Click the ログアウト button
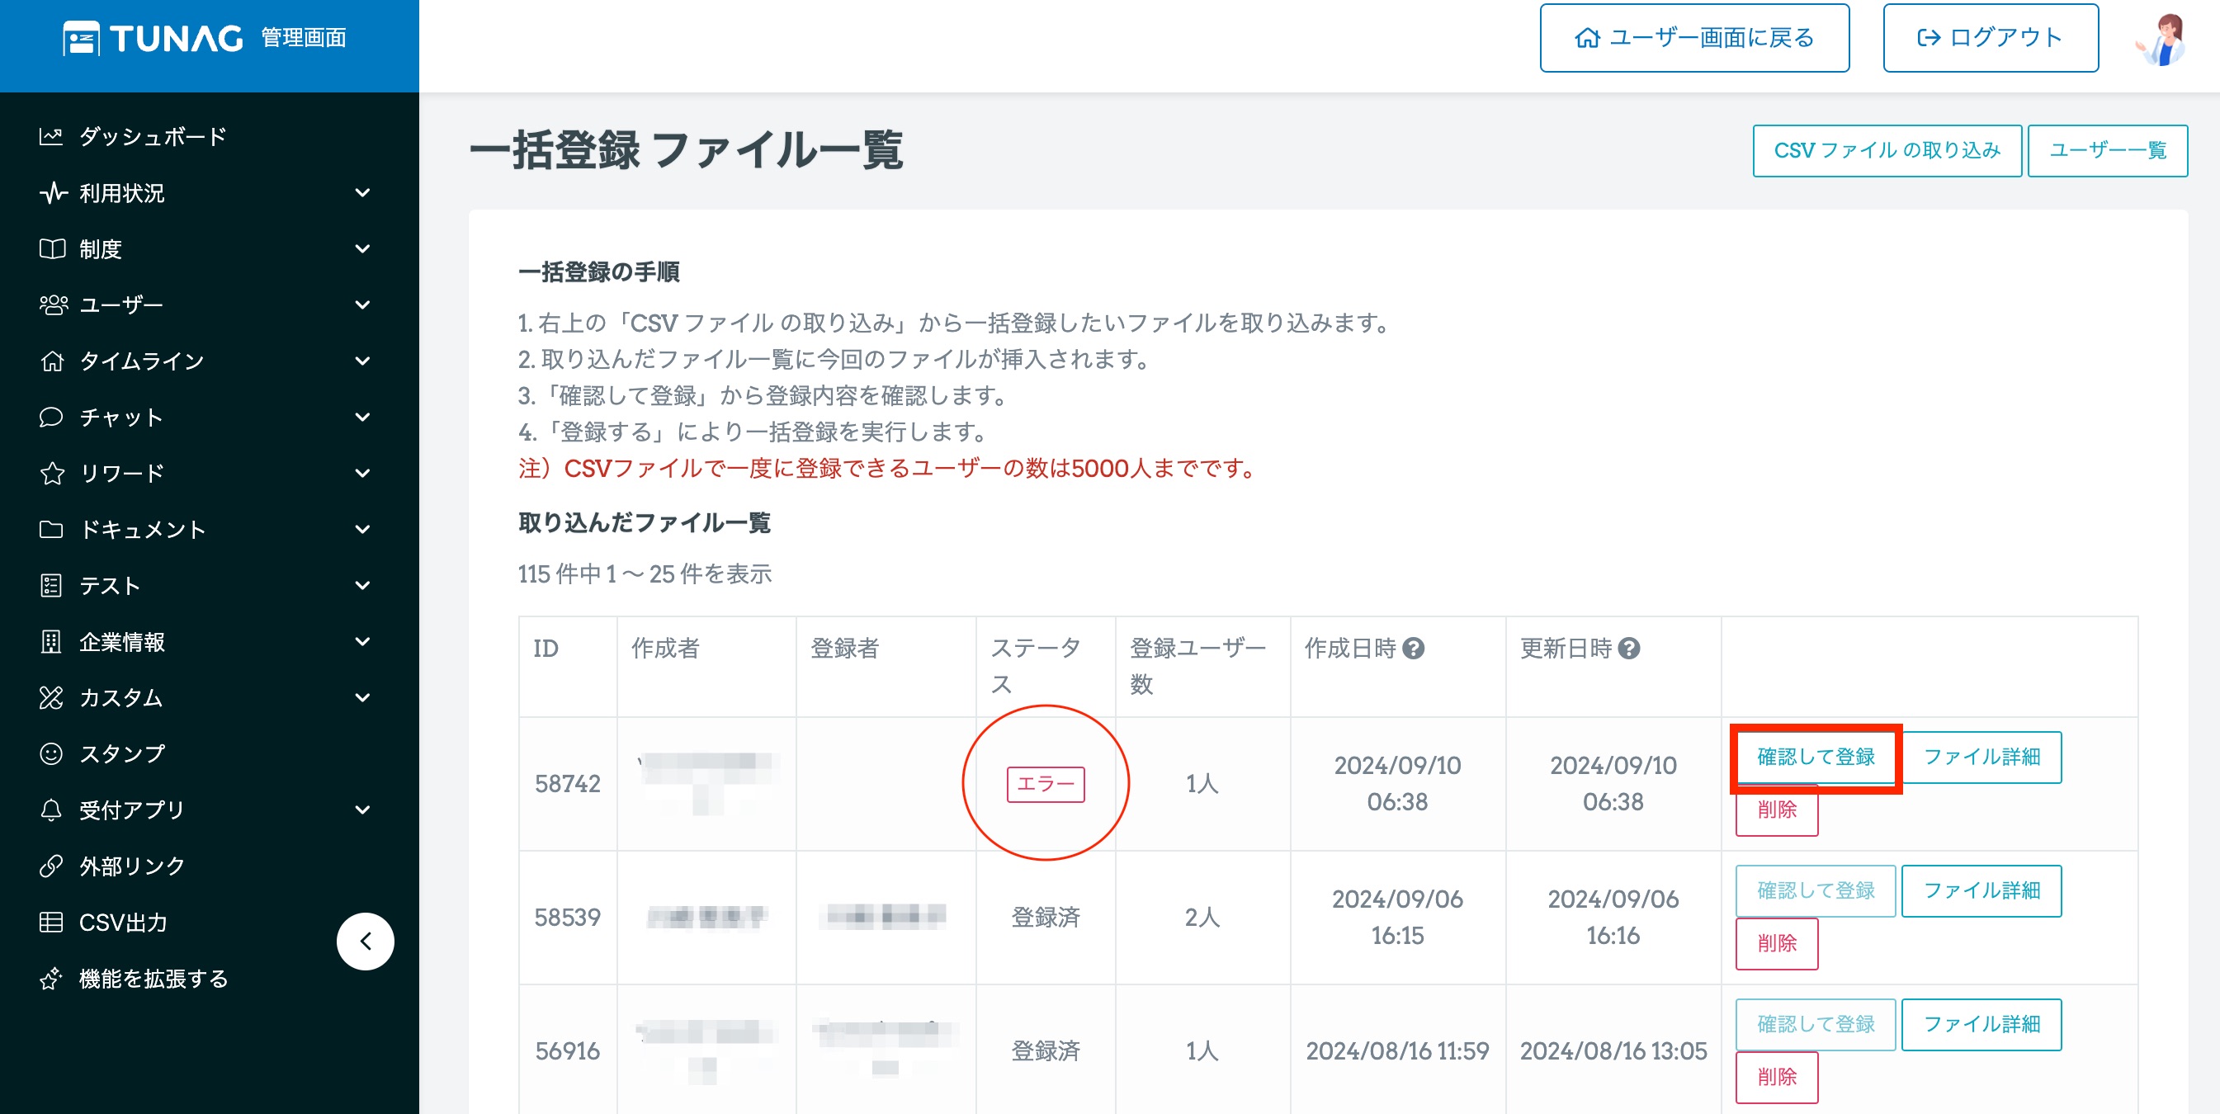 [x=1990, y=38]
